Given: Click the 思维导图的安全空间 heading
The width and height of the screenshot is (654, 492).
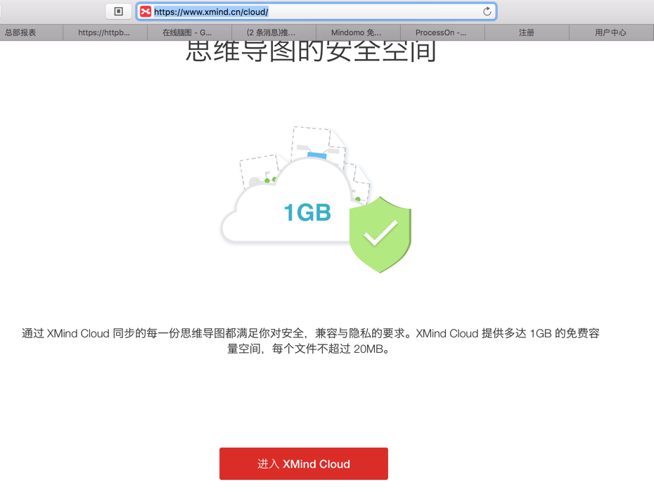Looking at the screenshot, I should pyautogui.click(x=311, y=51).
